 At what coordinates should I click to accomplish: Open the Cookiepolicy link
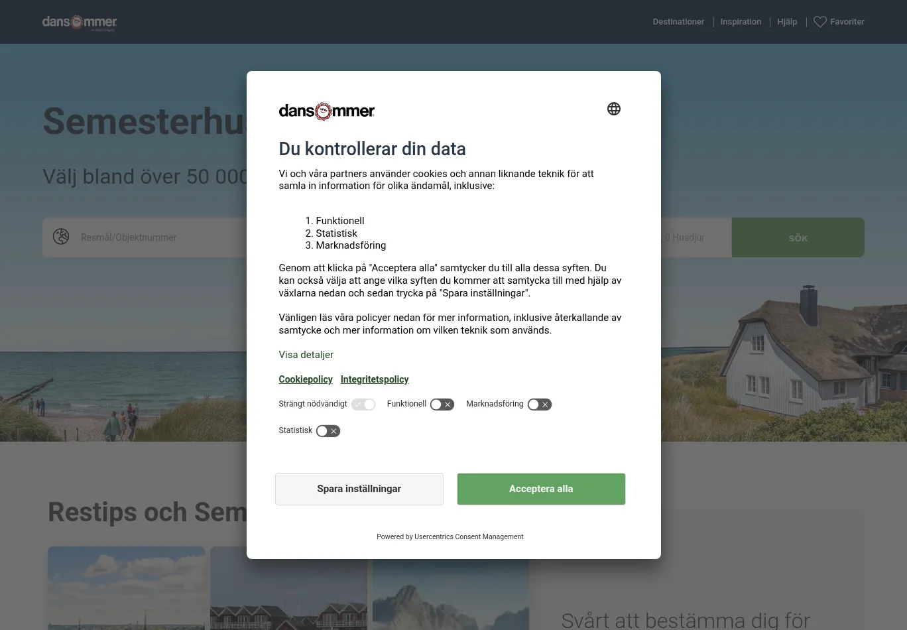pos(305,379)
